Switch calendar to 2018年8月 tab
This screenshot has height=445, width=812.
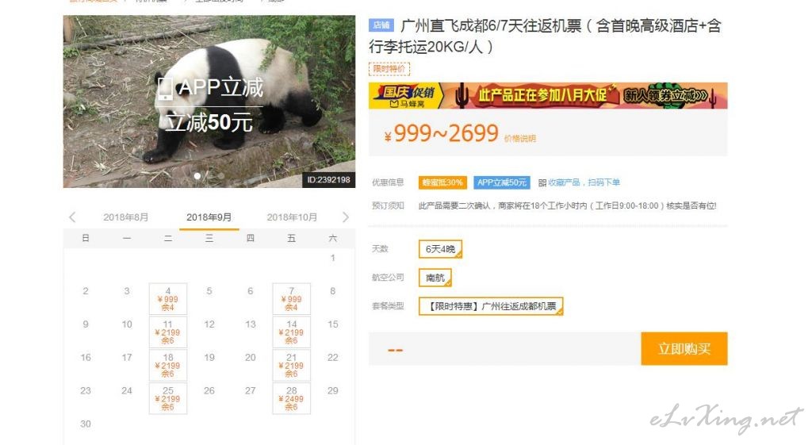(x=126, y=217)
